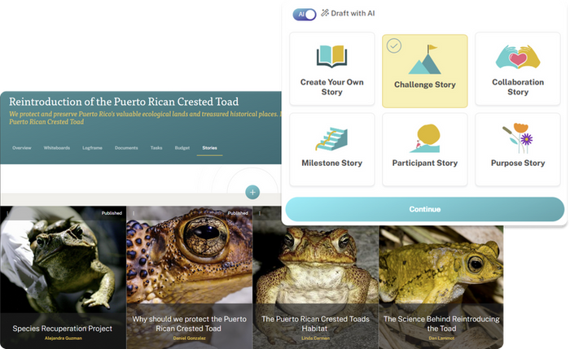The width and height of the screenshot is (570, 349).
Task: Switch to the Logframe tab
Action: (92, 148)
